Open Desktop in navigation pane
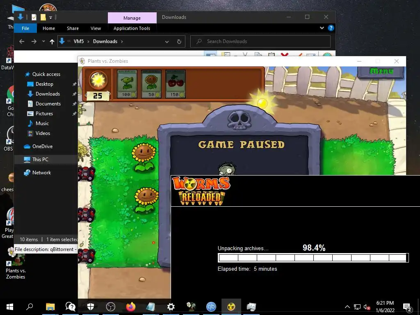This screenshot has width=420, height=315. [x=44, y=84]
